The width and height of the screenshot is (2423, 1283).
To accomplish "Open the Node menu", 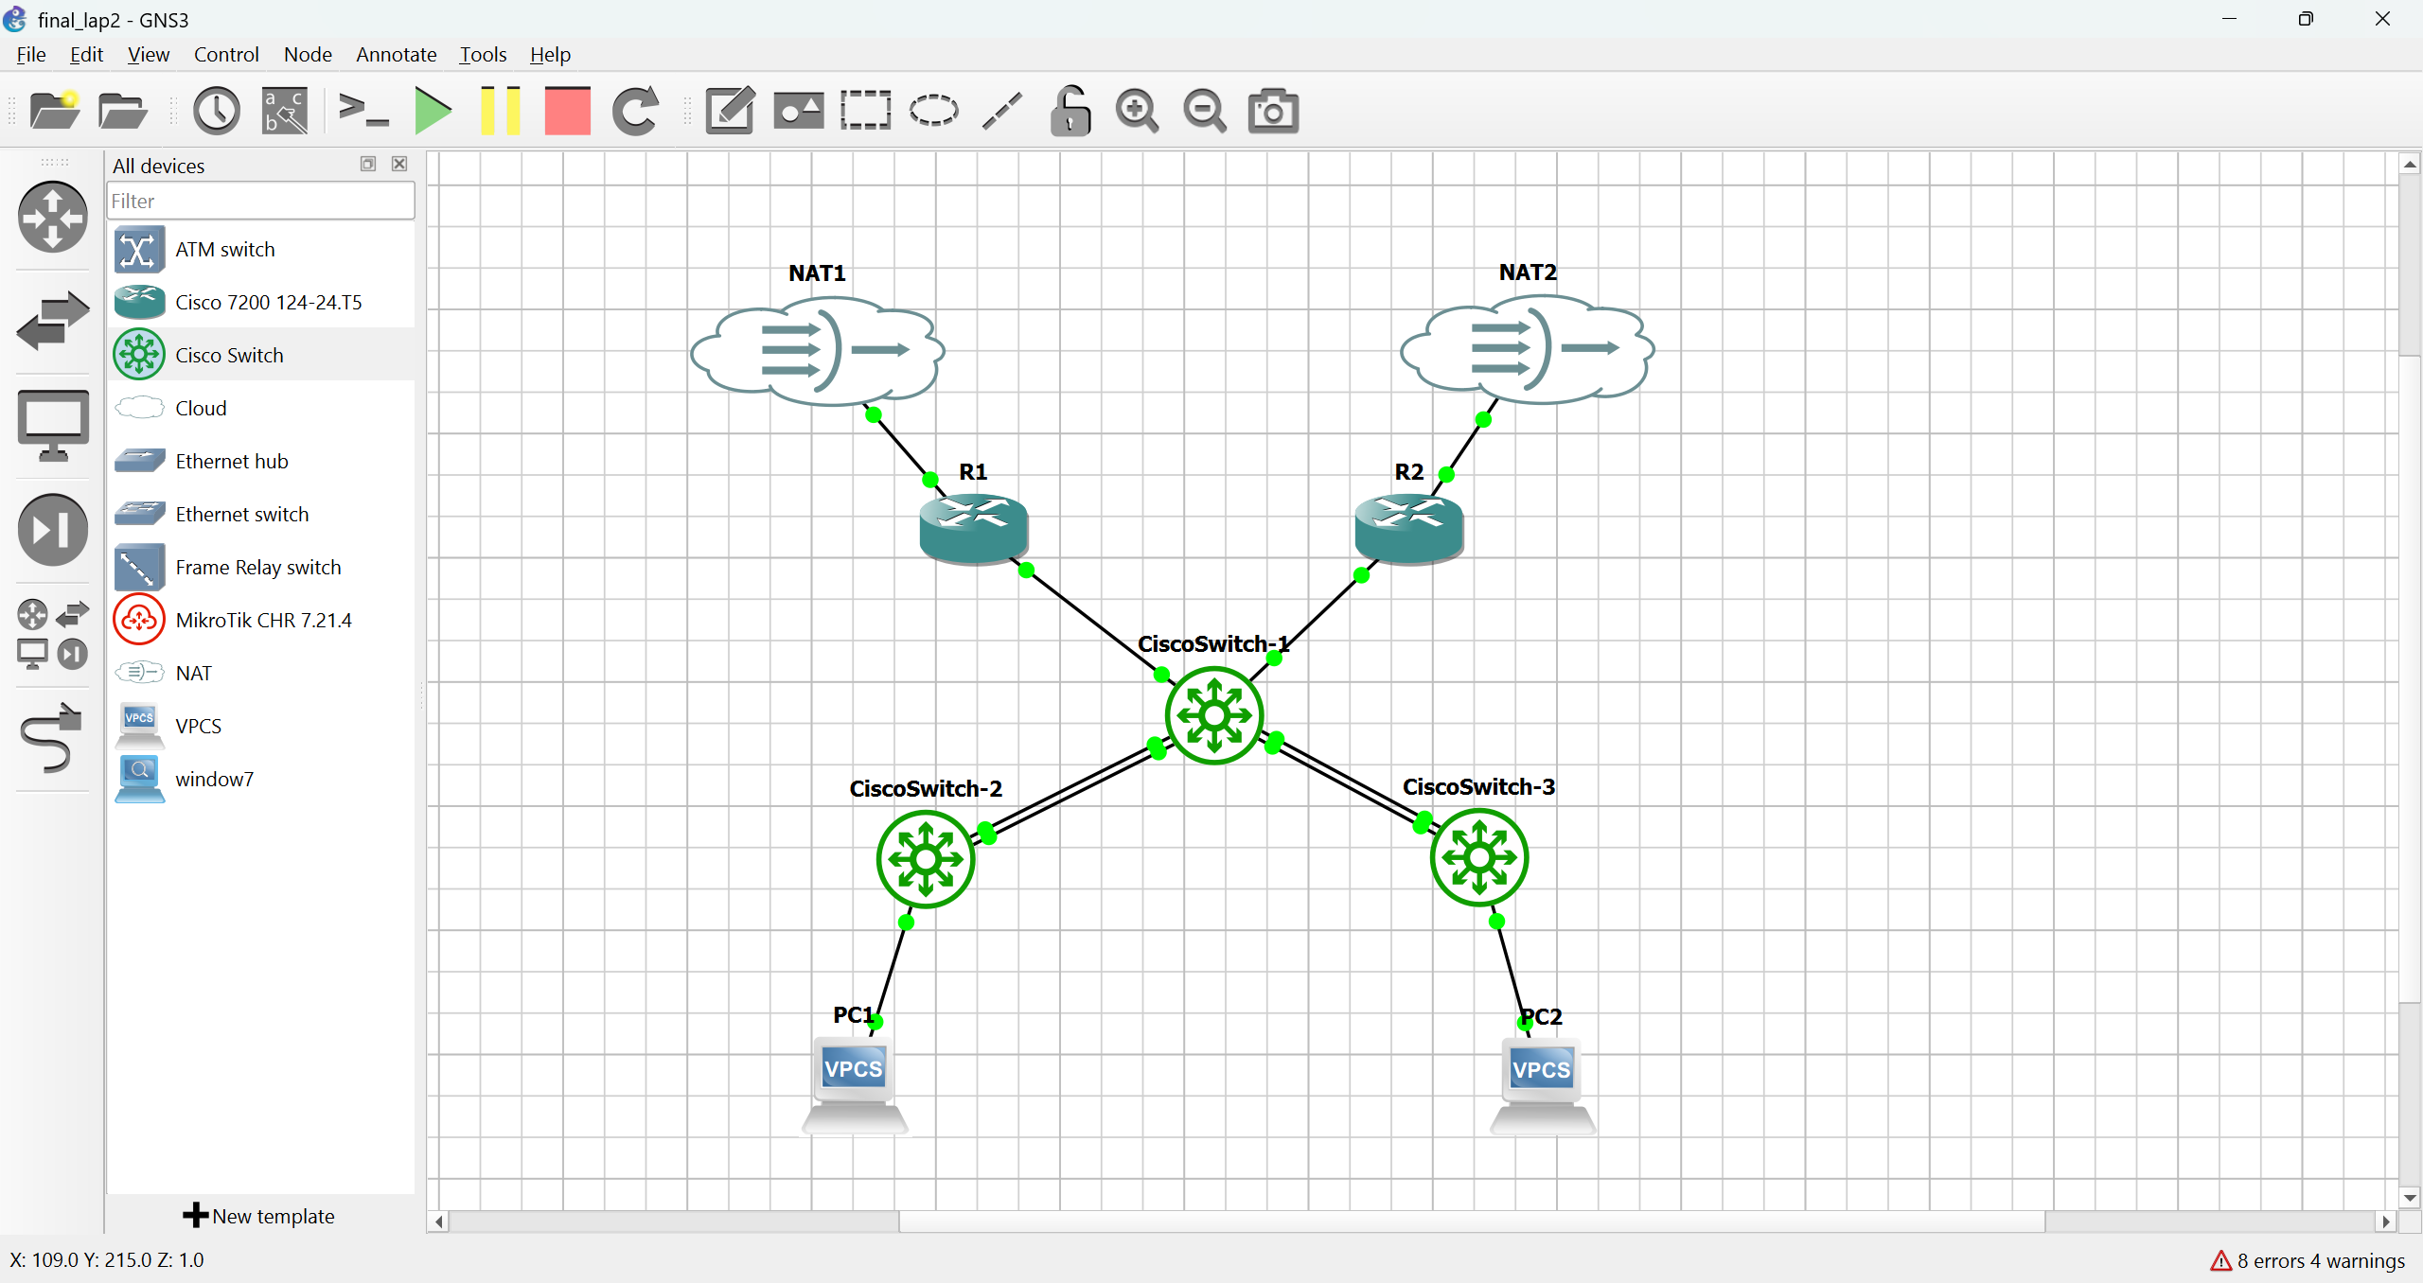I will point(308,54).
